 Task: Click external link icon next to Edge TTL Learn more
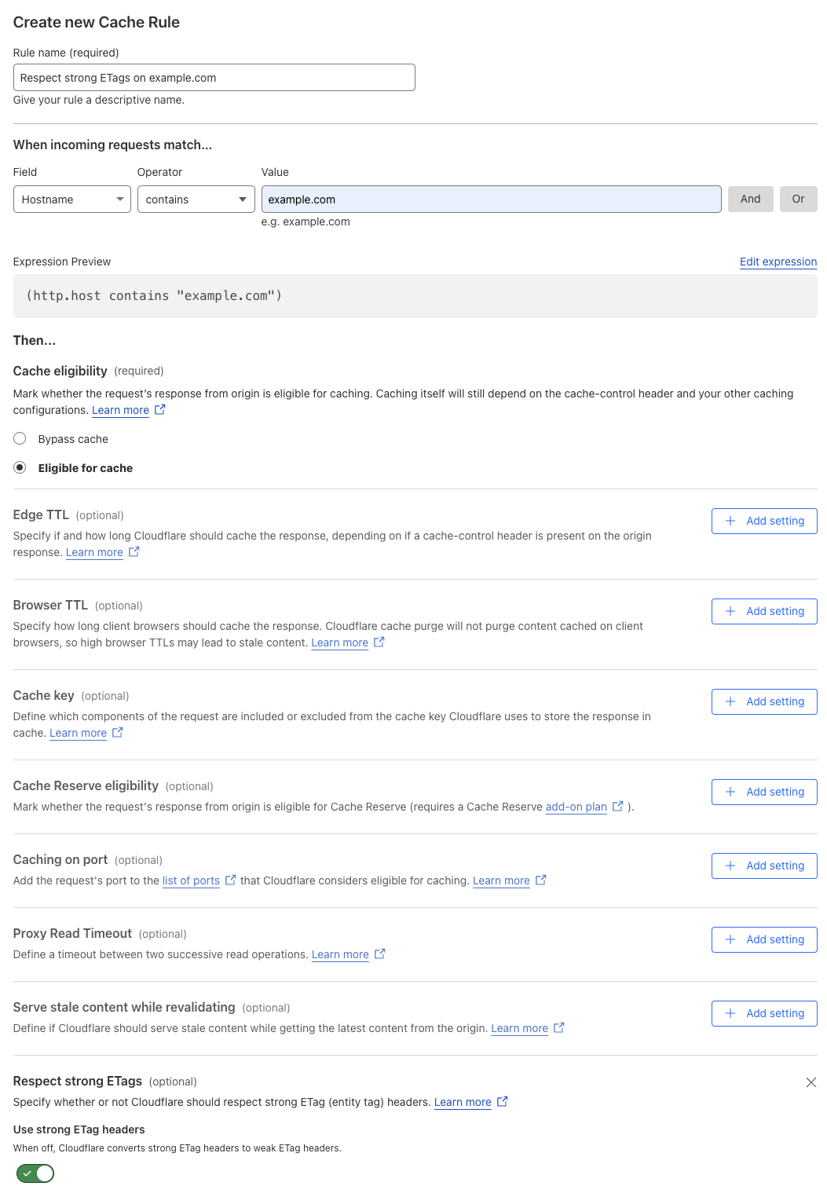coord(134,552)
